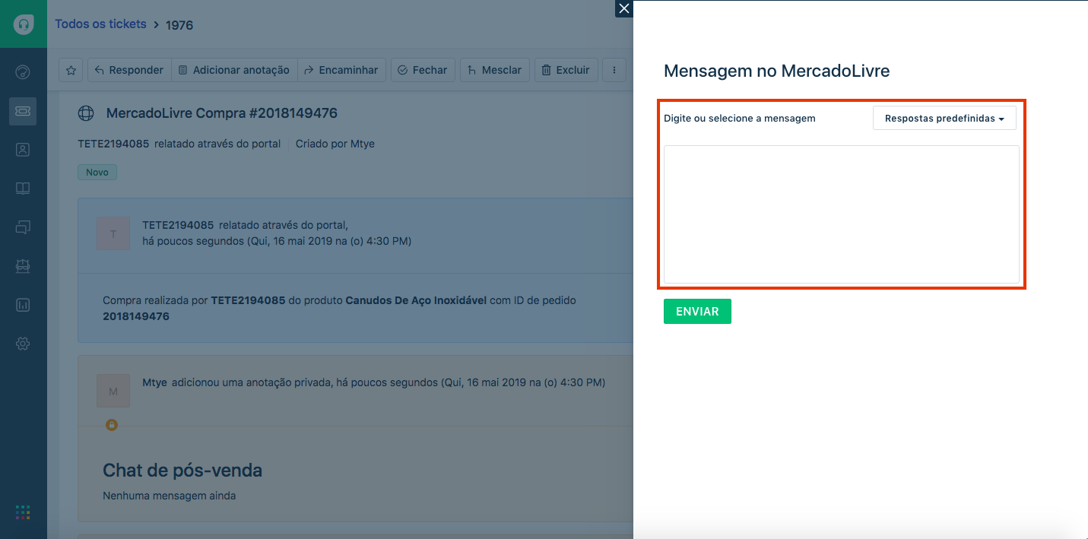Image resolution: width=1088 pixels, height=539 pixels.
Task: Click Excluir to delete the ticket
Action: point(566,70)
